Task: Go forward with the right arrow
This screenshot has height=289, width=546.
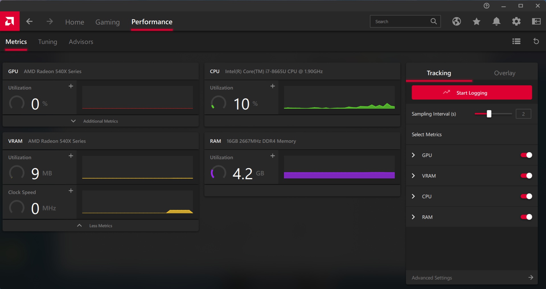Action: 50,21
